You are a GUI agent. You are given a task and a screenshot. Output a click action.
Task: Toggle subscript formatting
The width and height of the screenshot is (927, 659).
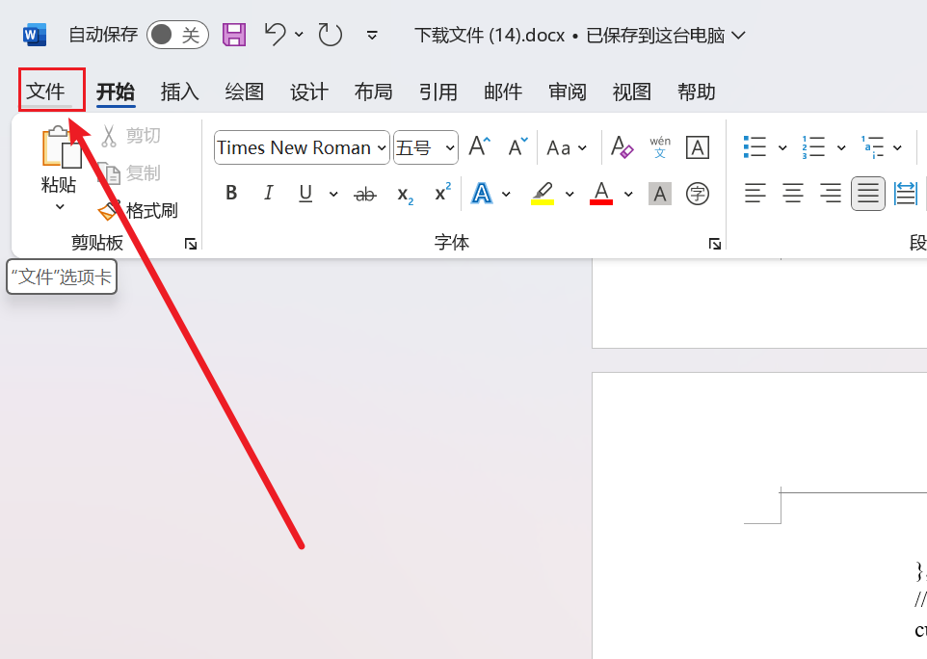(405, 194)
